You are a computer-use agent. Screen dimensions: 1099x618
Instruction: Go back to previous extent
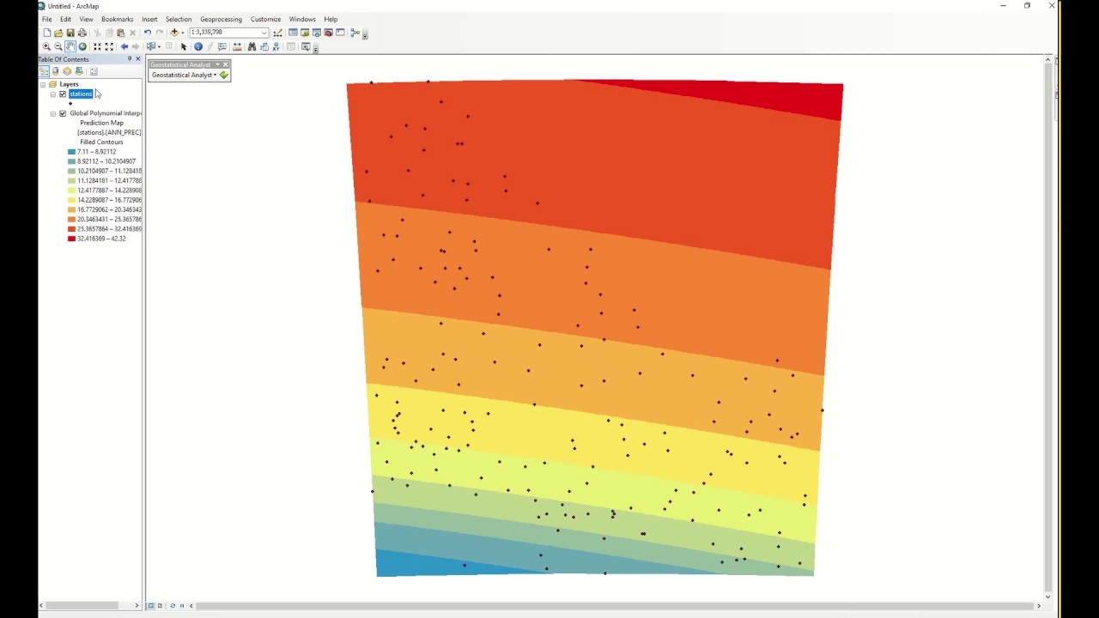(124, 46)
